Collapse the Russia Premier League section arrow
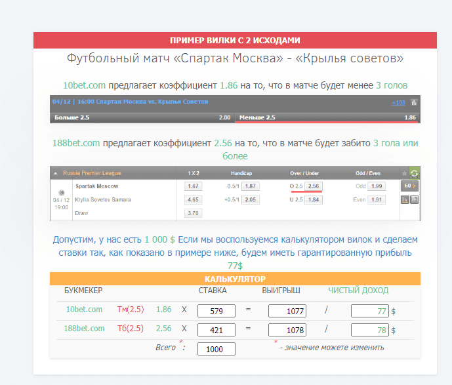This screenshot has height=385, width=452. (55, 173)
